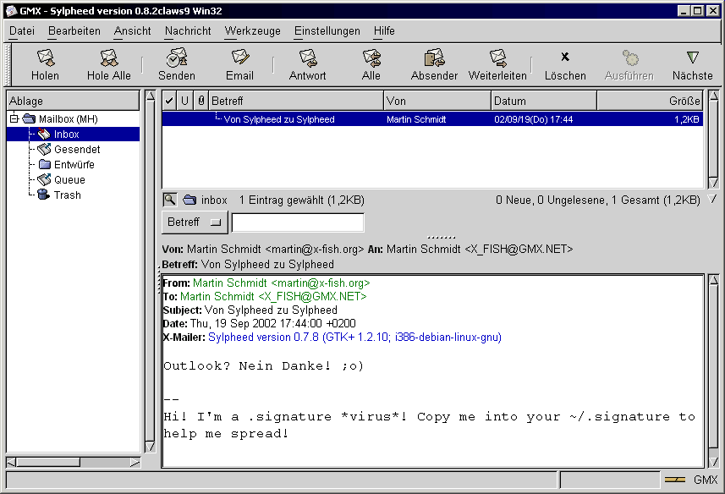
Task: Collapse the Mailbox (MH) tree
Action: (x=14, y=118)
